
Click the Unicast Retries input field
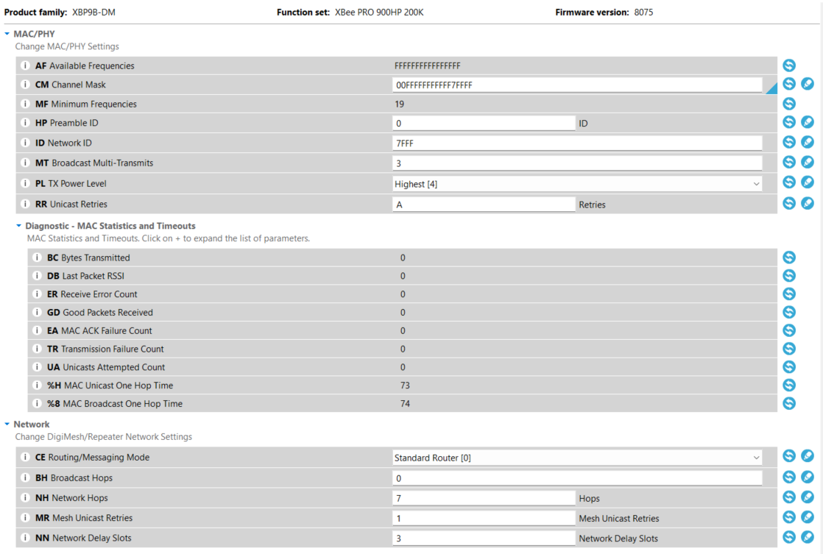484,205
